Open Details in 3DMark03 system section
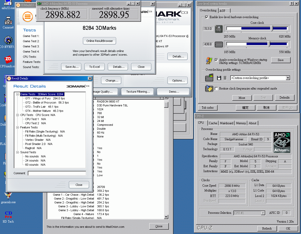Screen dimensions: 301x234 [177, 56]
